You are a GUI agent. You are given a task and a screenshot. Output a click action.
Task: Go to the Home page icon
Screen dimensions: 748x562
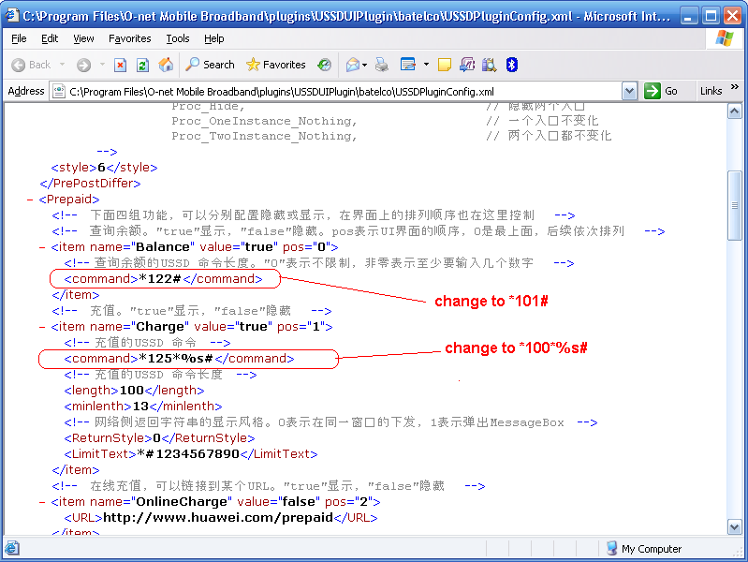point(166,65)
